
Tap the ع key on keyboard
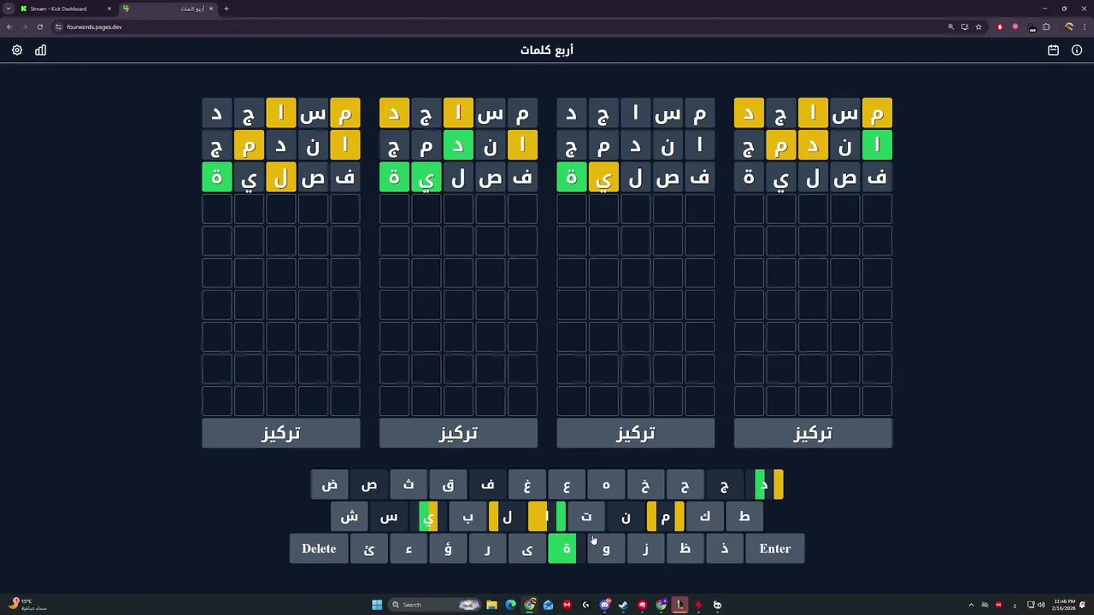[x=567, y=485]
